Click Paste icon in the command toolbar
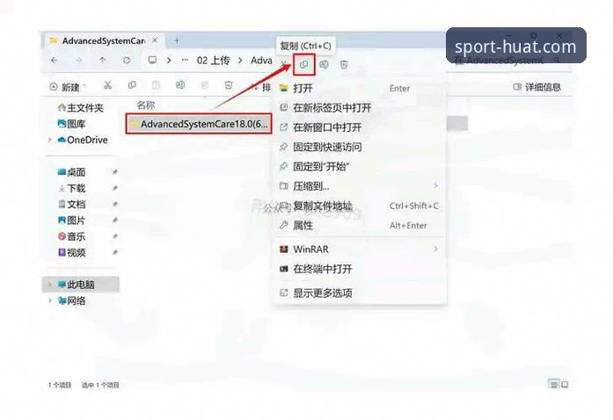The height and width of the screenshot is (420, 613). tap(156, 85)
